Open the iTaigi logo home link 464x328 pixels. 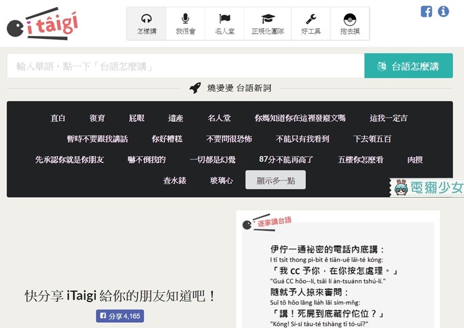point(42,24)
